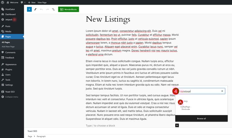Open the Users menu
232x138 pixels.
click(x=12, y=75)
